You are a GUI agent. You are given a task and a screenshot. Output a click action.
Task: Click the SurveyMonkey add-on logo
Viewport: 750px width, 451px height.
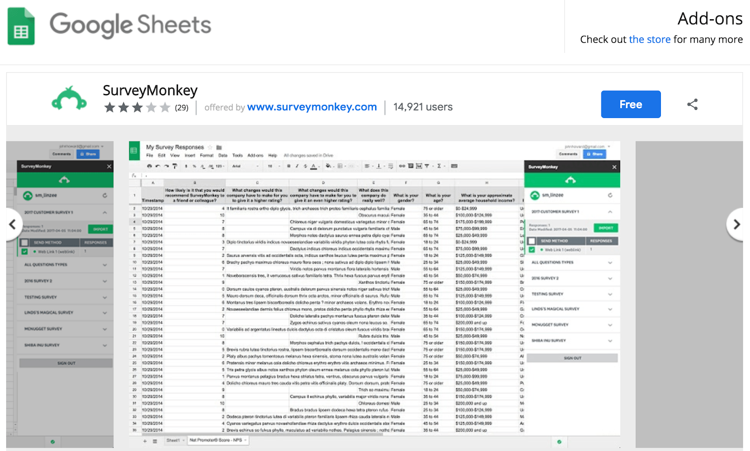69,98
